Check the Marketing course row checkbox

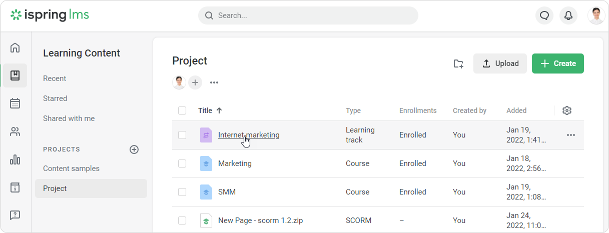(182, 163)
